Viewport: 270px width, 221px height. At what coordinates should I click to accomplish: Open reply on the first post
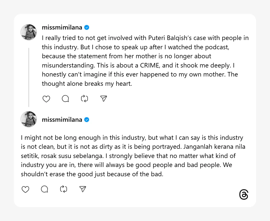[x=65, y=99]
